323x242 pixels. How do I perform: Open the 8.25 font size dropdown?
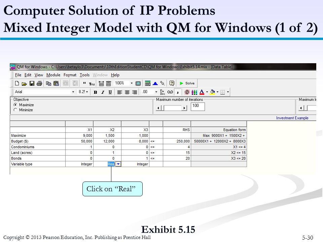click(x=87, y=92)
